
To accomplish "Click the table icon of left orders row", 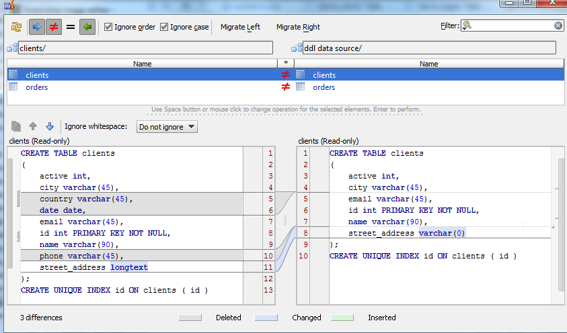I will [13, 87].
